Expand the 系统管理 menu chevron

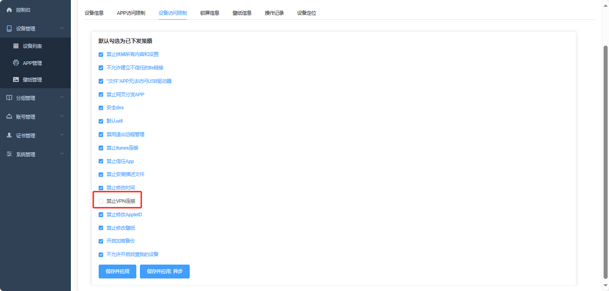[x=62, y=154]
